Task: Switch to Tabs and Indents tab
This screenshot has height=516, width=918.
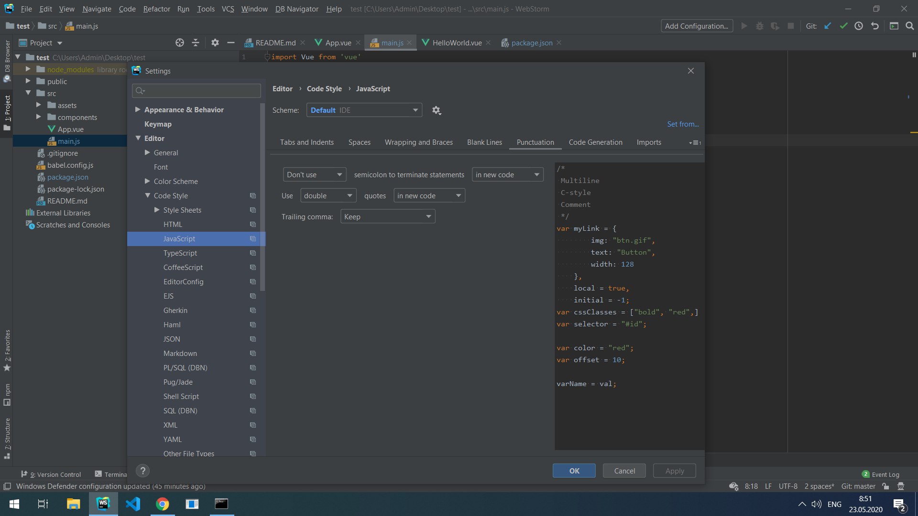Action: click(x=307, y=142)
